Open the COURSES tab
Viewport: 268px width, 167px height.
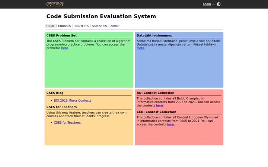pos(64,26)
